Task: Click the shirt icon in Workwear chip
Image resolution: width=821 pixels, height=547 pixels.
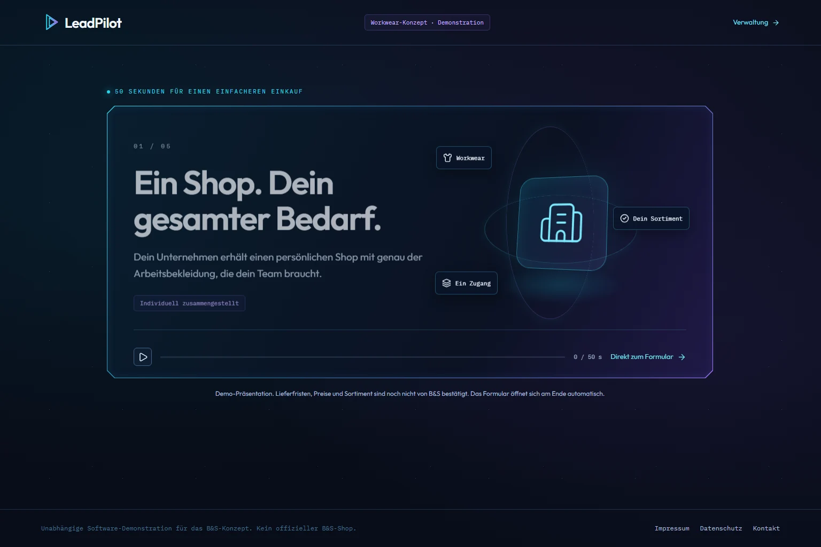Action: 447,158
